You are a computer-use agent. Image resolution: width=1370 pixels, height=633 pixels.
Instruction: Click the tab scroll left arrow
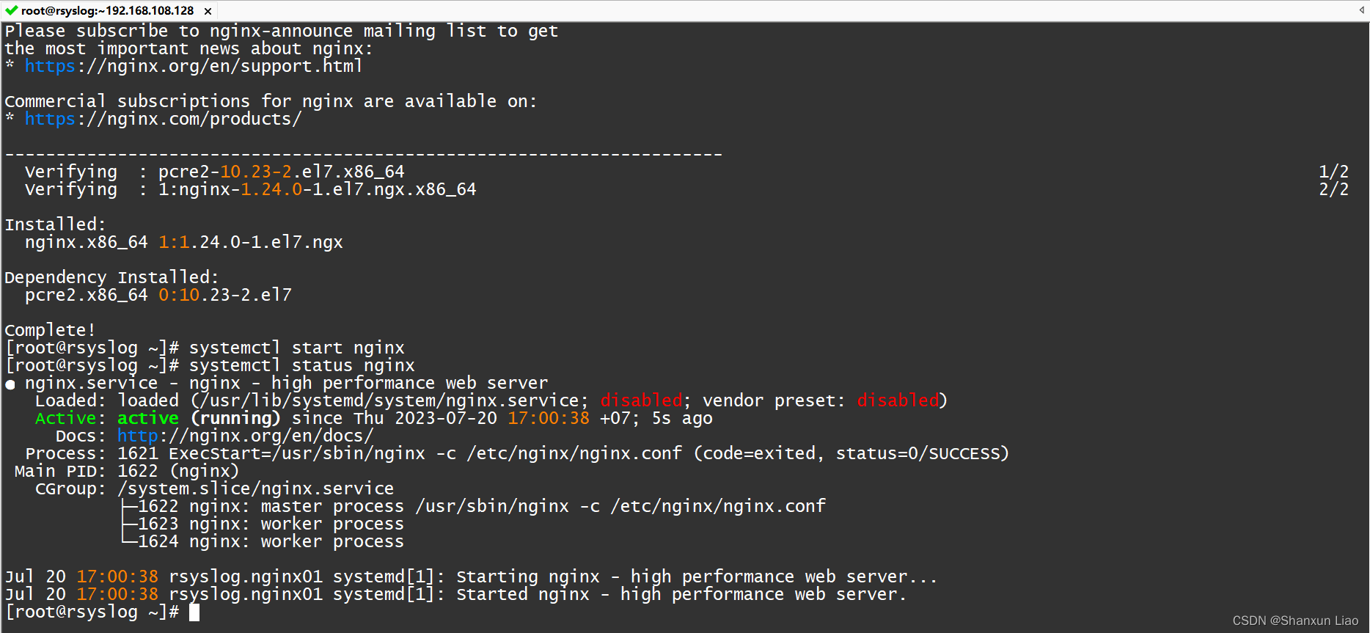(1362, 10)
